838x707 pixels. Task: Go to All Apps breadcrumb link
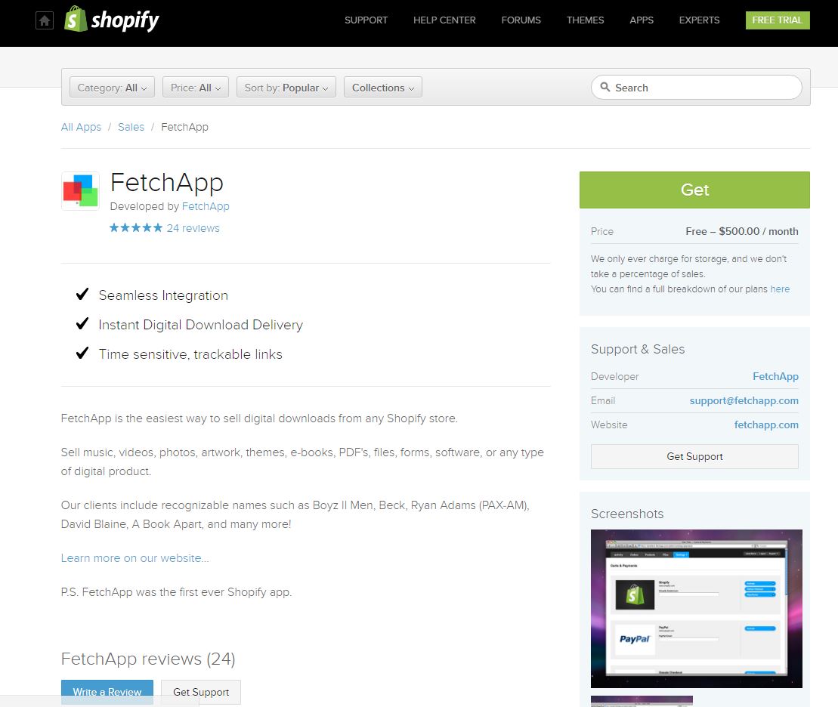(x=81, y=127)
